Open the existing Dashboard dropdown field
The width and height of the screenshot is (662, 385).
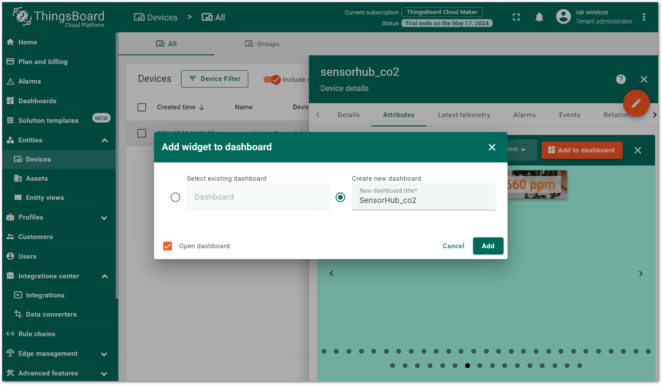tap(259, 197)
